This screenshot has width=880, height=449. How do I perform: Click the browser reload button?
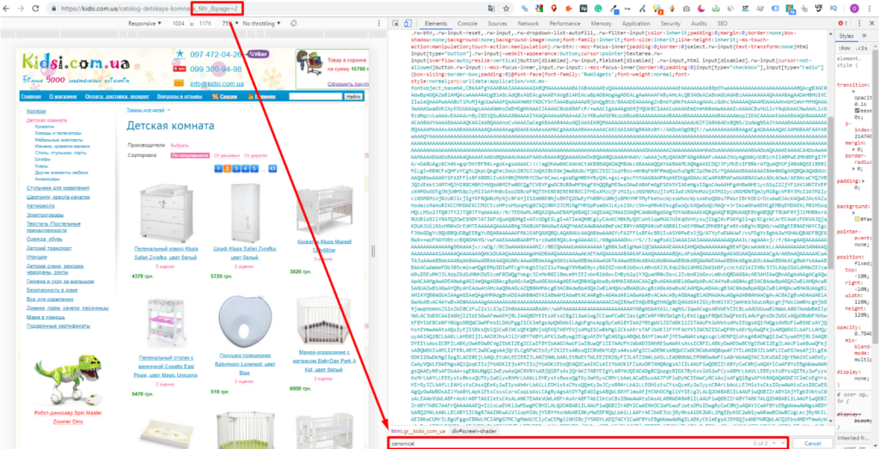click(x=36, y=8)
